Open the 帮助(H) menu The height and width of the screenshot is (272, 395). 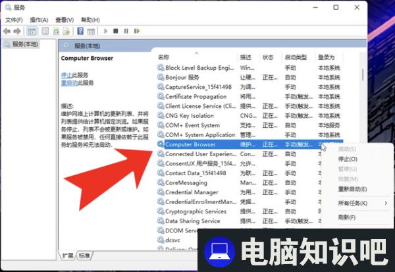(x=90, y=20)
